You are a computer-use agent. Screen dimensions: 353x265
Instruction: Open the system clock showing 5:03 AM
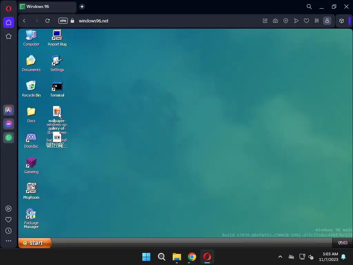click(329, 257)
